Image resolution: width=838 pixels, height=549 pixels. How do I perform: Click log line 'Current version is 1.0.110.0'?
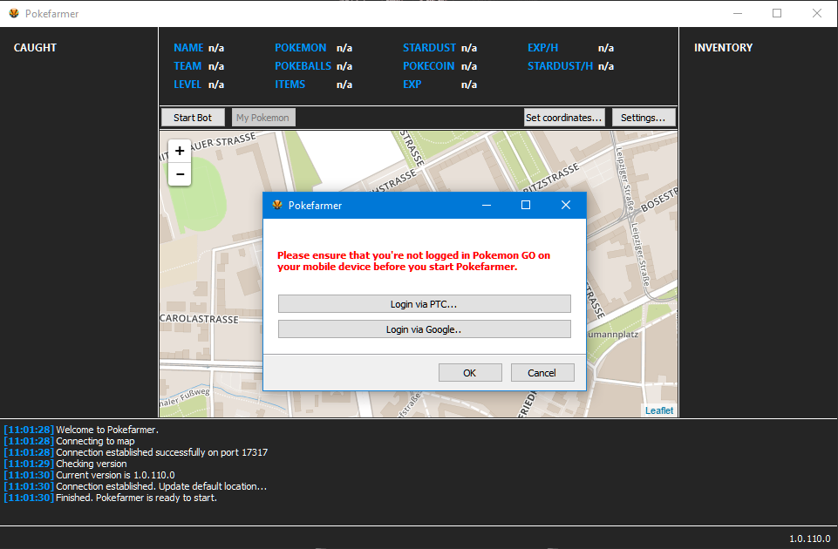tap(115, 475)
